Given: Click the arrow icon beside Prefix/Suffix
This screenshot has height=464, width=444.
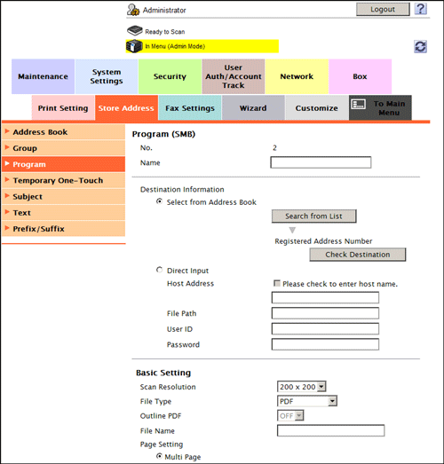Looking at the screenshot, I should 7,228.
